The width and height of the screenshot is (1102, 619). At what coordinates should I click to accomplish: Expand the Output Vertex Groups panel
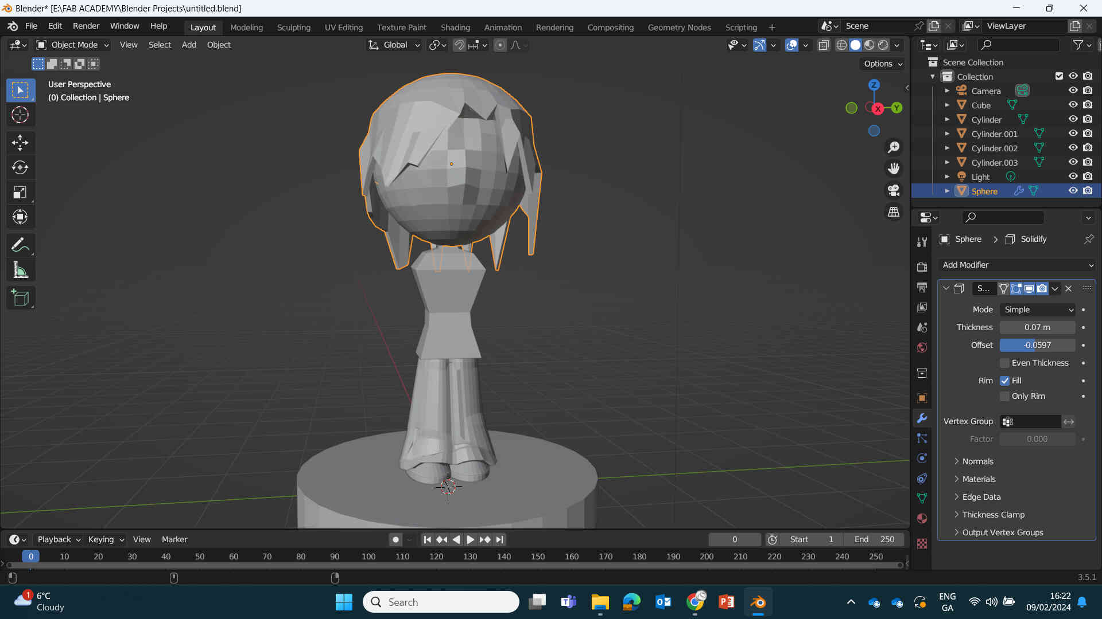click(x=1002, y=532)
